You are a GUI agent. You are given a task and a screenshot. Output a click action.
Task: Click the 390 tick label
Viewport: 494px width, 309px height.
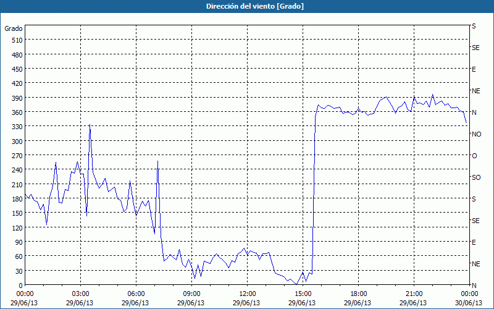(x=18, y=98)
